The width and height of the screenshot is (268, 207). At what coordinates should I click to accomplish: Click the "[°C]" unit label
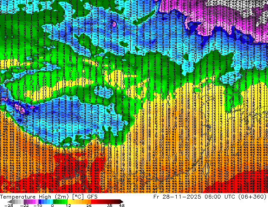coord(78,197)
